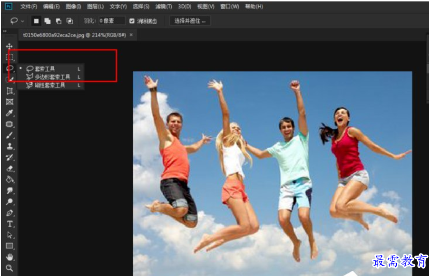
Task: Select the Frame tool
Action: pyautogui.click(x=10, y=102)
